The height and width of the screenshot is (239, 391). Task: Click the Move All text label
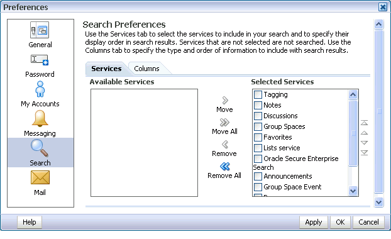[224, 131]
